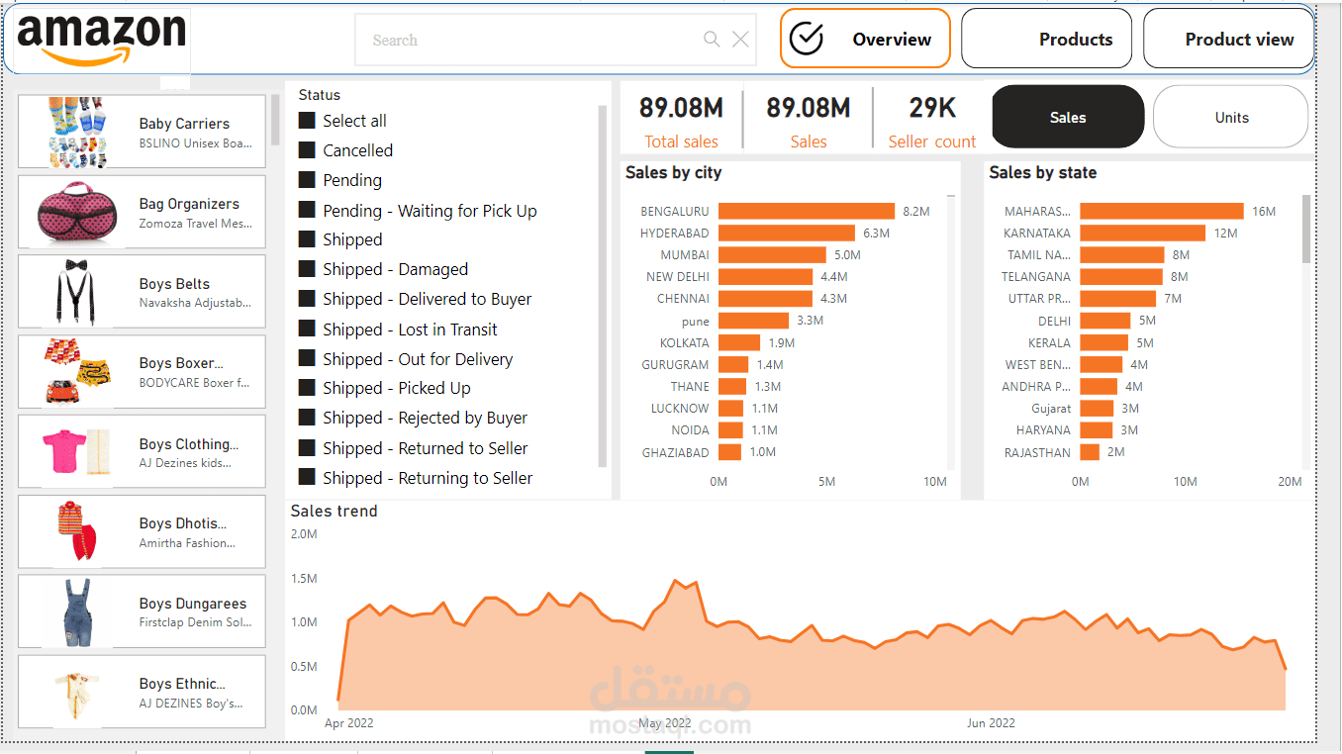1342x754 pixels.
Task: Select the Boys Dungarees product image
Action: [77, 612]
